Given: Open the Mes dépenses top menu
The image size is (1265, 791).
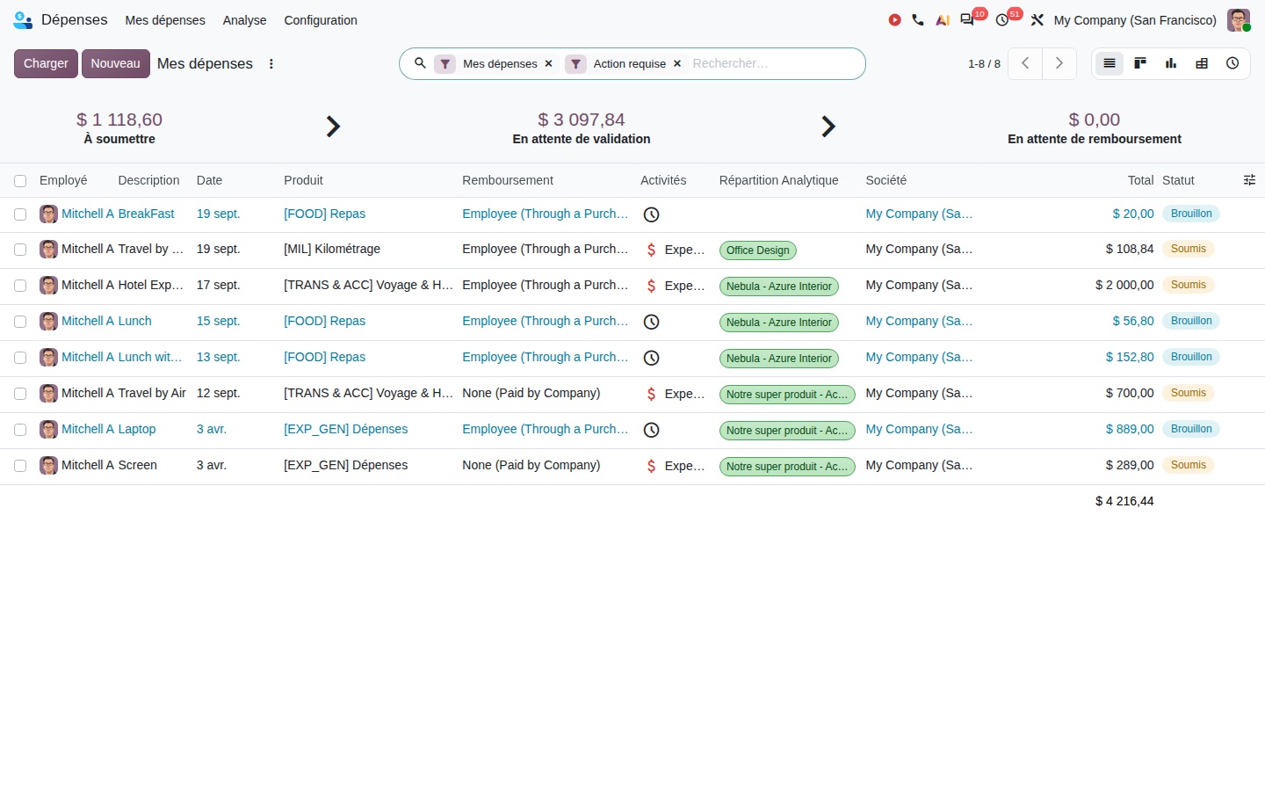Looking at the screenshot, I should pos(165,20).
